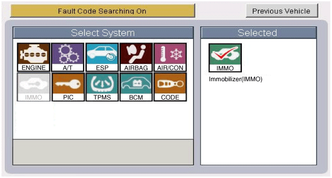Screen dimensions: 332x178
Task: Select the CODE key fob icon
Action: pyautogui.click(x=170, y=87)
